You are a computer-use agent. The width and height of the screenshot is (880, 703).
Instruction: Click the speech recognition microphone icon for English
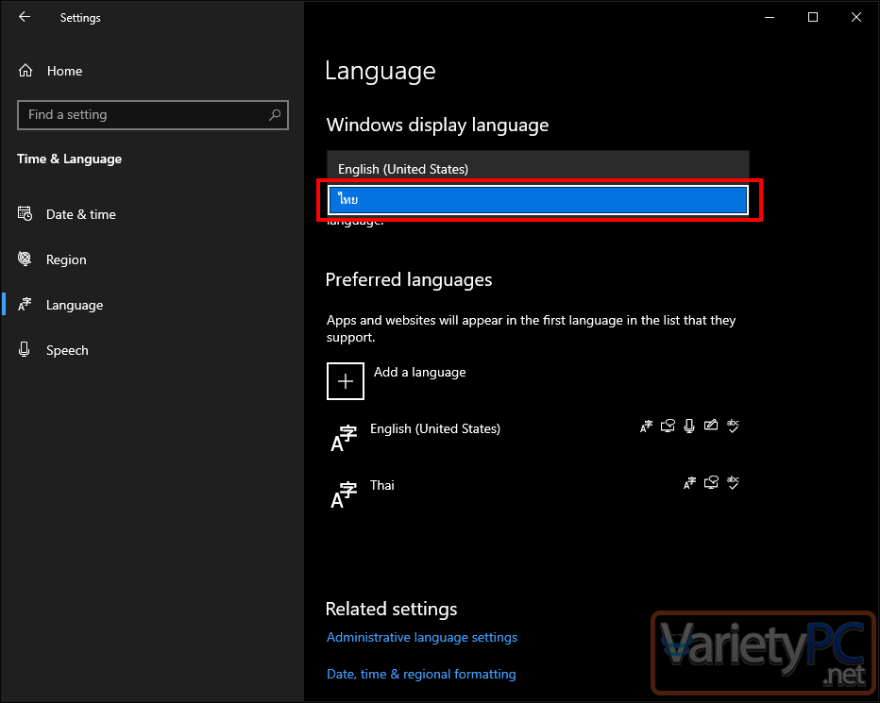[689, 426]
